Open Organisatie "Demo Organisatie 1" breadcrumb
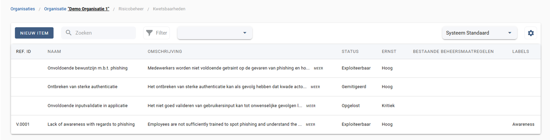 pos(77,9)
